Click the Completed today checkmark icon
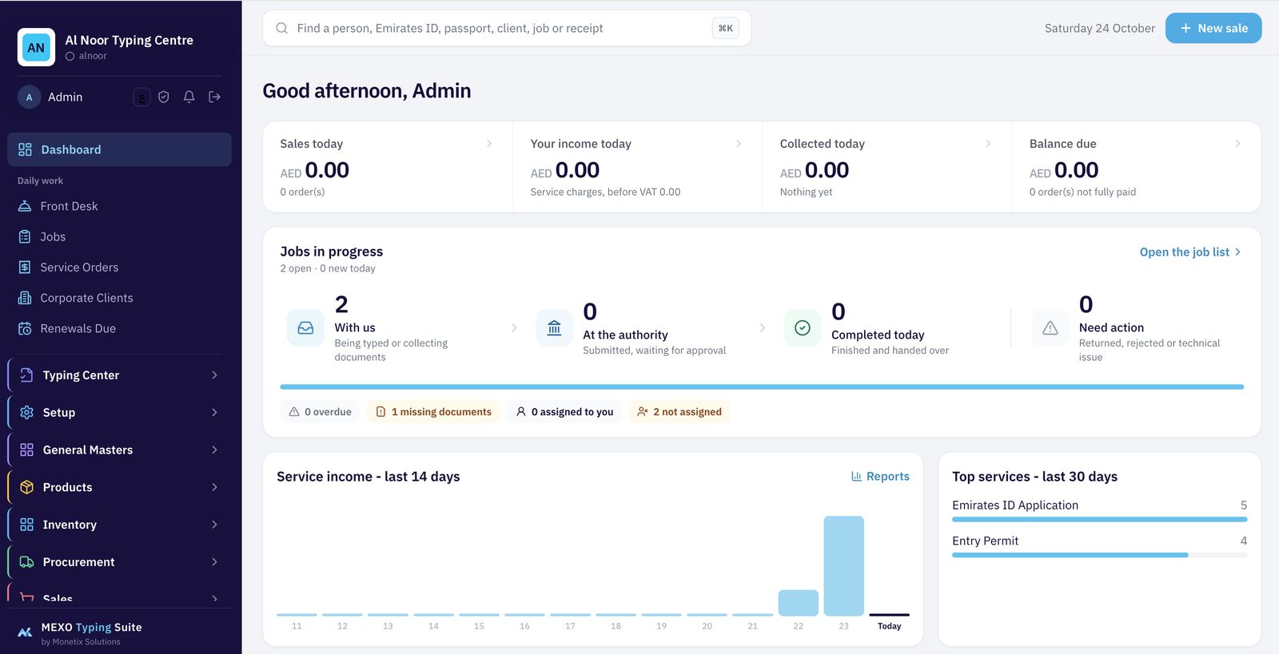Screen dimensions: 1279x654 point(803,328)
